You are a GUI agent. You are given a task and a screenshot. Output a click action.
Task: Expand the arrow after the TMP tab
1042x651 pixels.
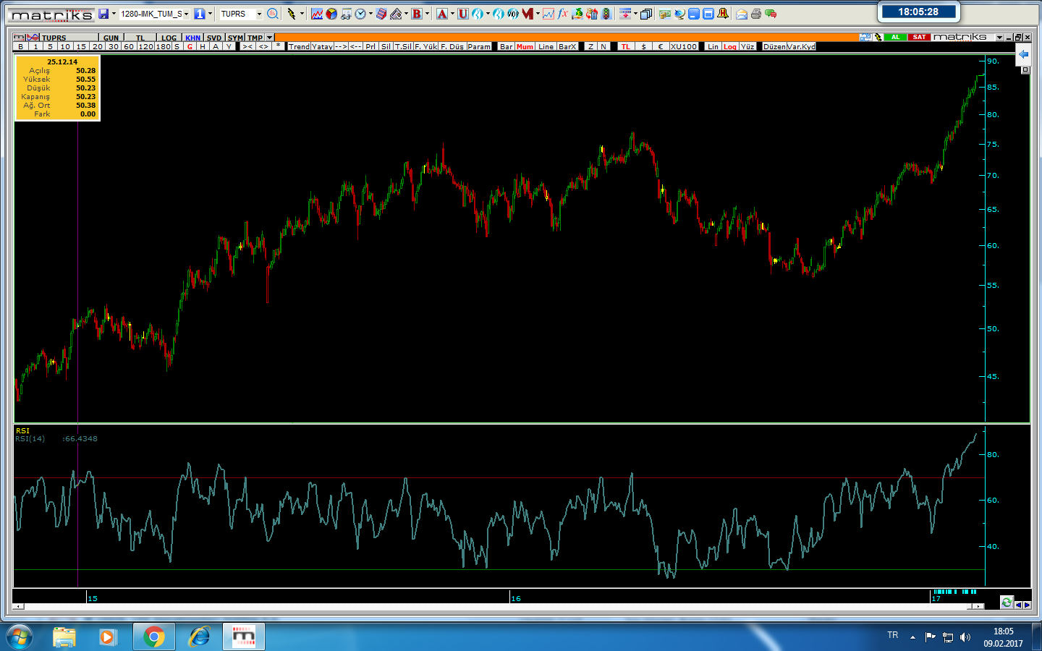[x=270, y=38]
